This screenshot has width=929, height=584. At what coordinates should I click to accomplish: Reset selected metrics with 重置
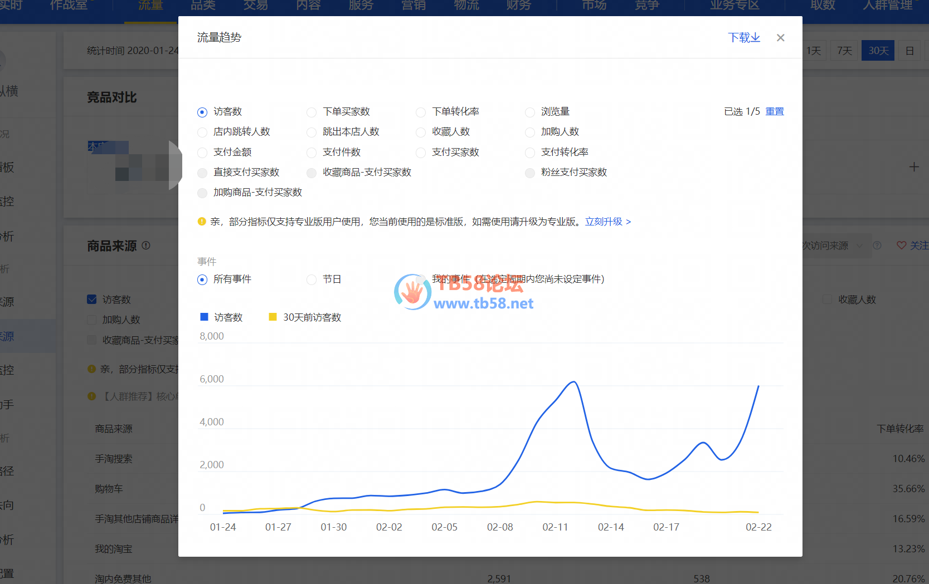775,112
